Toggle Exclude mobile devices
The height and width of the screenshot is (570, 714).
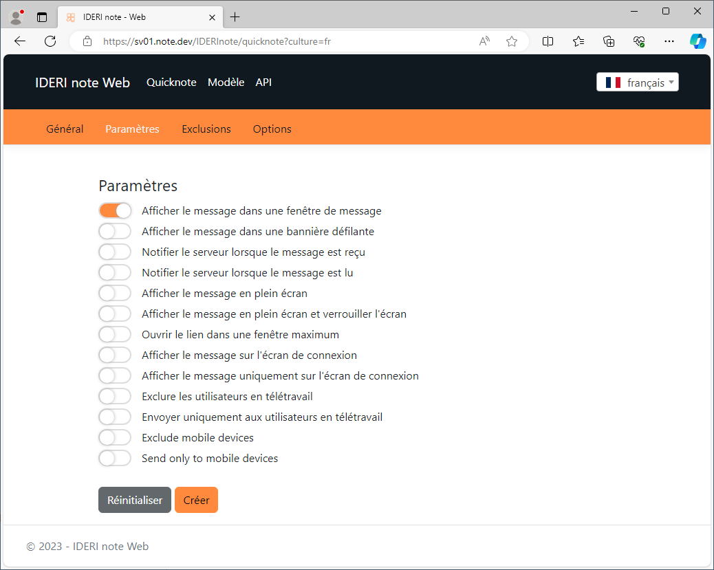(x=115, y=437)
